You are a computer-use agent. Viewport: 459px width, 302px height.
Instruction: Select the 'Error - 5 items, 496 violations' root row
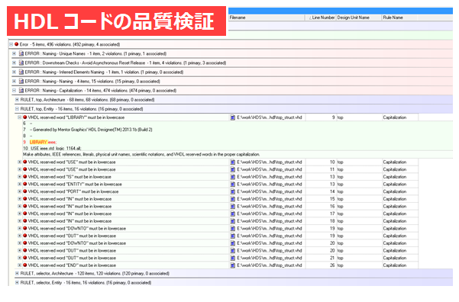pyautogui.click(x=231, y=44)
